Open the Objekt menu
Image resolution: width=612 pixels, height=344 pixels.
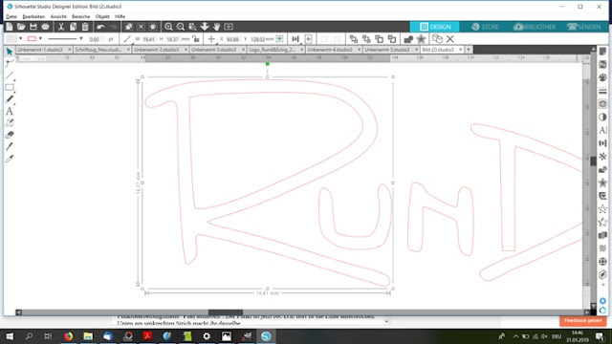(102, 16)
